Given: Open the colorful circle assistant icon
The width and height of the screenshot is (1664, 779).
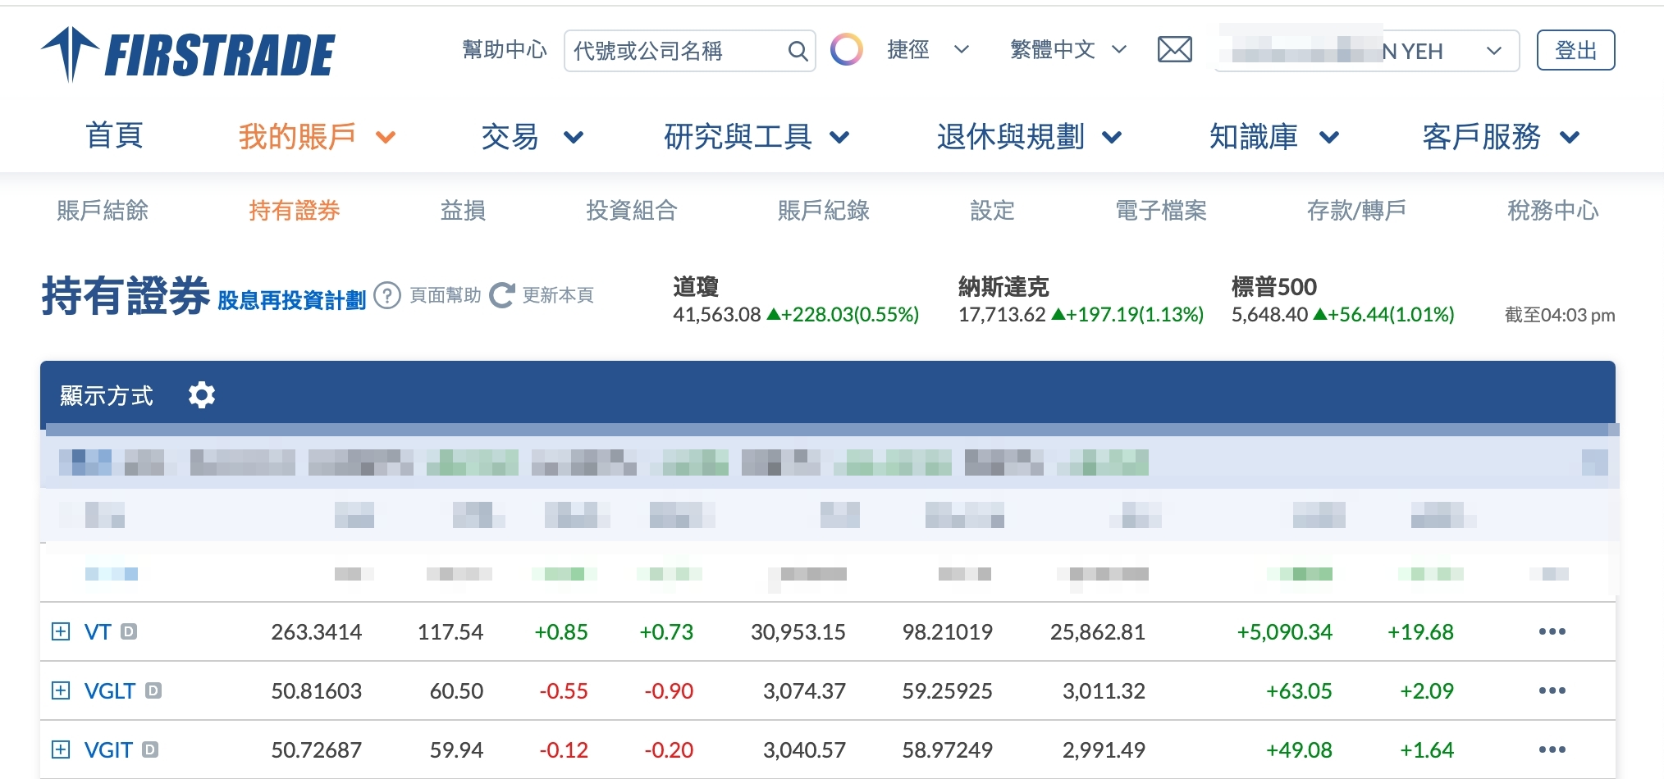Looking at the screenshot, I should coord(846,50).
